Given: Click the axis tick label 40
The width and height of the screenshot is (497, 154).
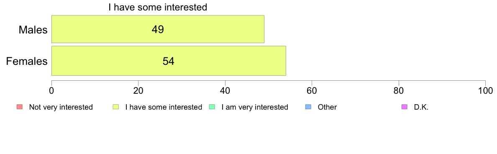Looking at the screenshot, I should (225, 91).
